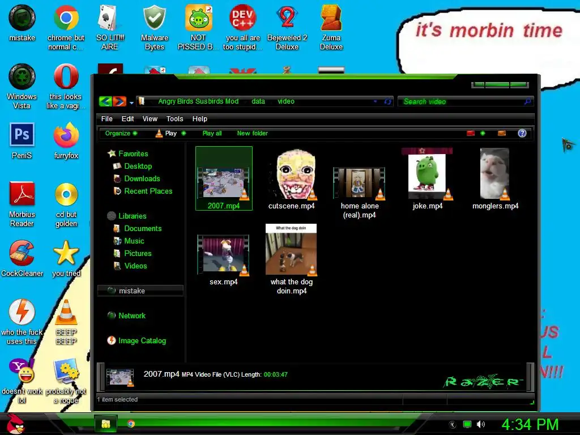Image resolution: width=580 pixels, height=435 pixels.
Task: Open the 'BEEP BEEP' VLC cone icon
Action: pyautogui.click(x=66, y=322)
